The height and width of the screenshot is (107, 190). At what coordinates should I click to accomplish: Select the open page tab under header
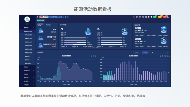coord(41,20)
